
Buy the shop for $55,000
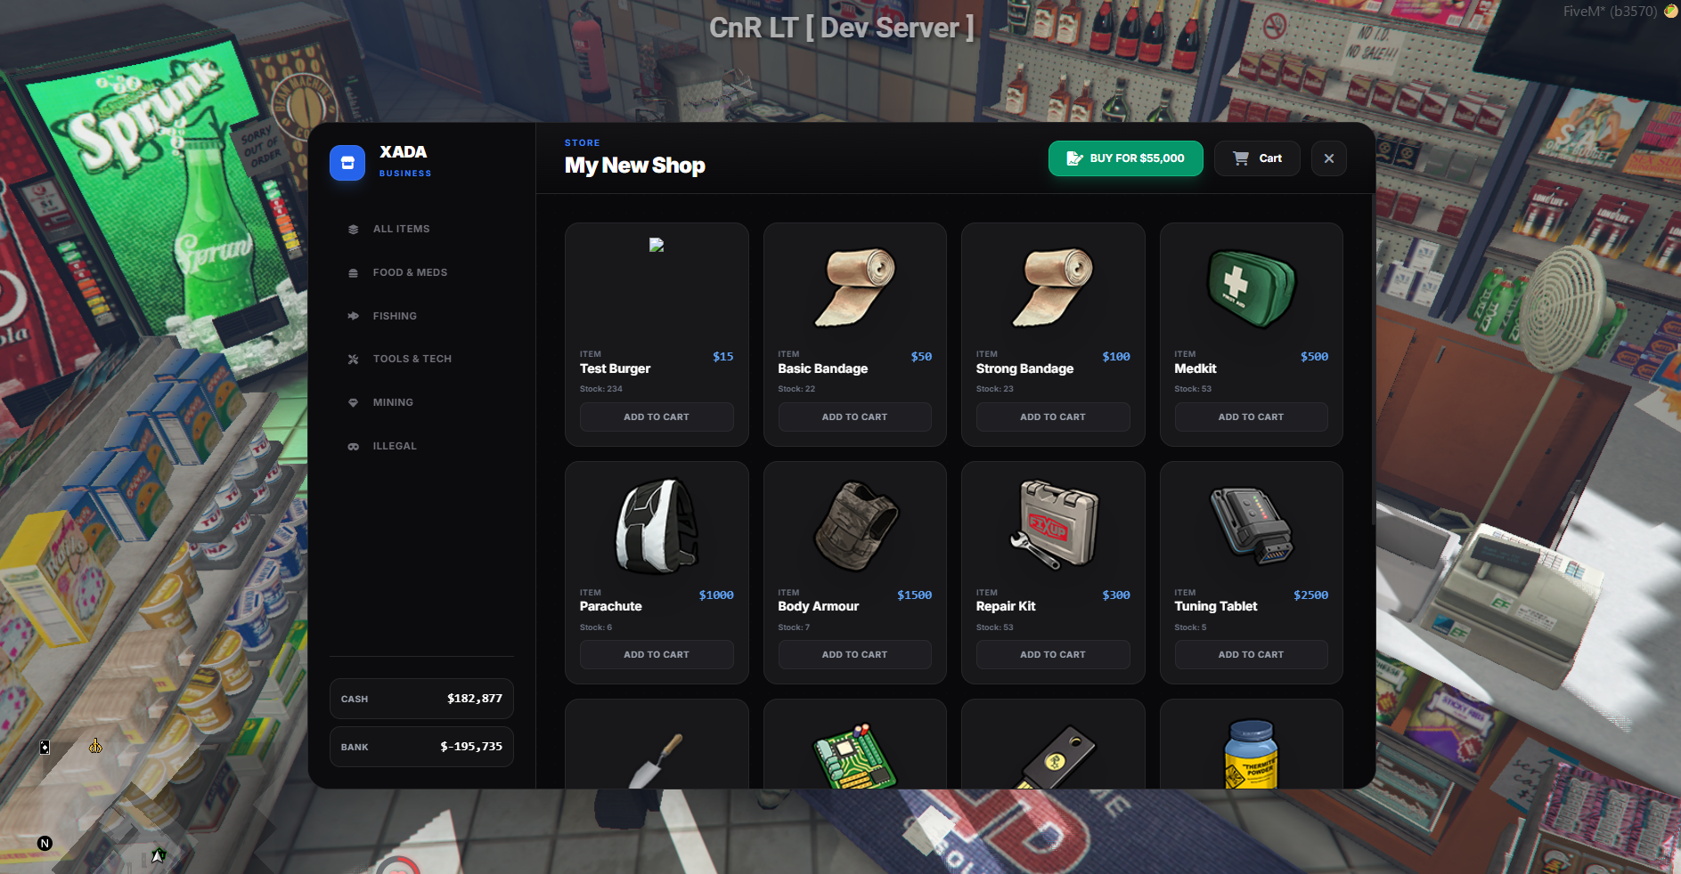(x=1126, y=158)
